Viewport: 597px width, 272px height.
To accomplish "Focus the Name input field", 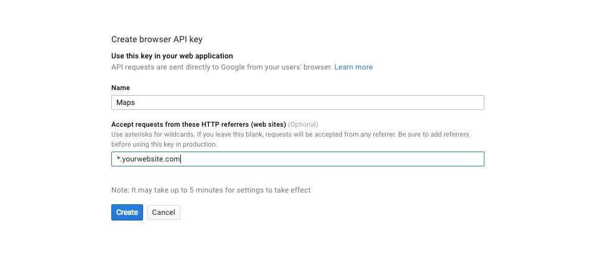I will click(297, 102).
